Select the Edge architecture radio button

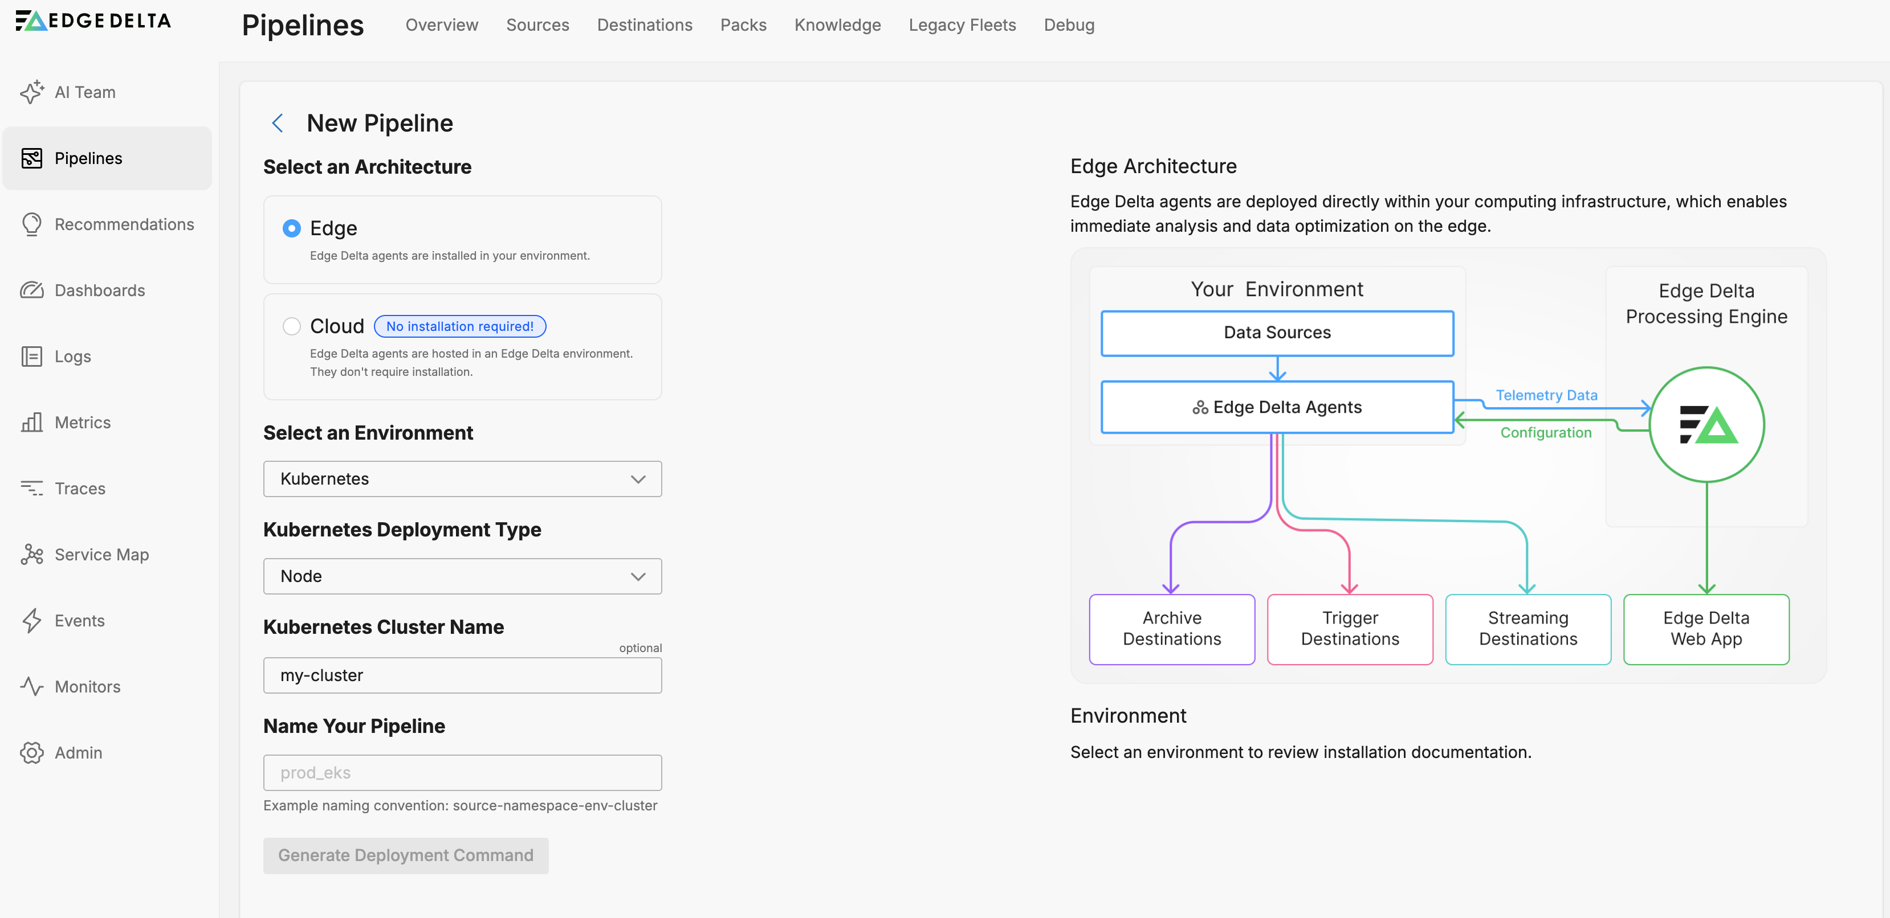coord(291,228)
